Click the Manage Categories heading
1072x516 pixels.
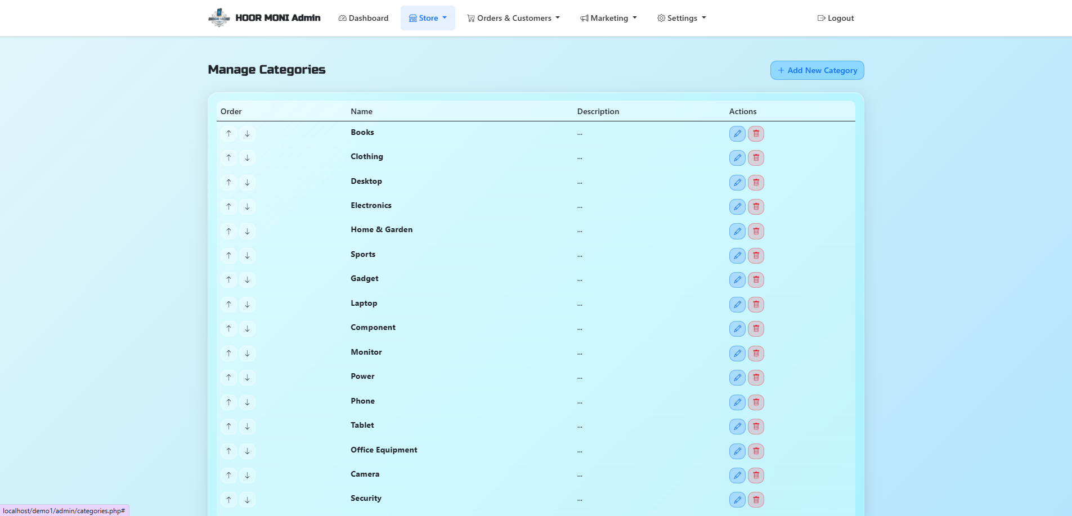pyautogui.click(x=267, y=70)
